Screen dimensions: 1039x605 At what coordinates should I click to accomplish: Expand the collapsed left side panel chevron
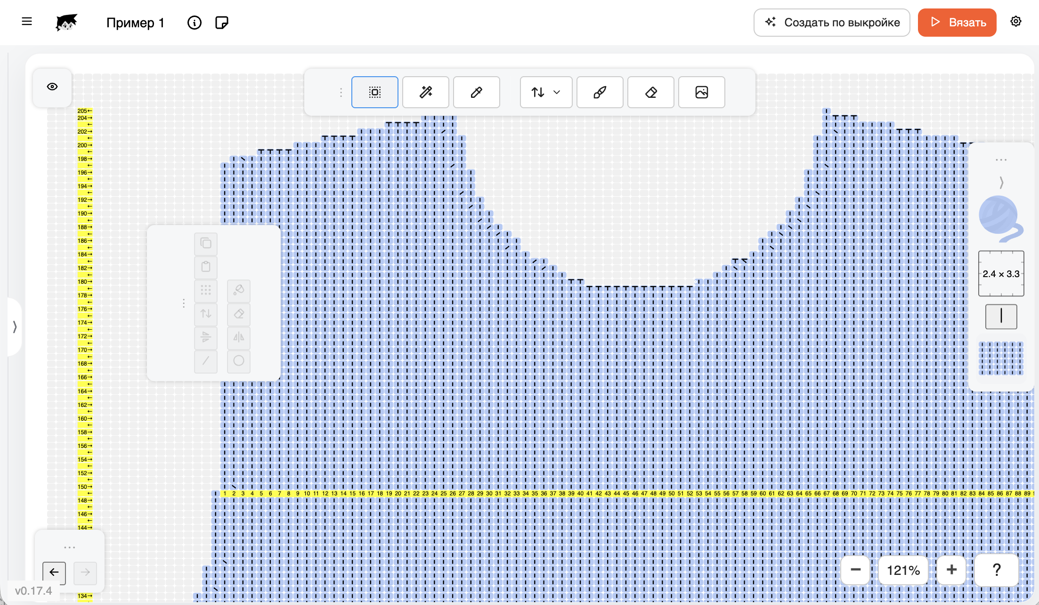pos(15,326)
